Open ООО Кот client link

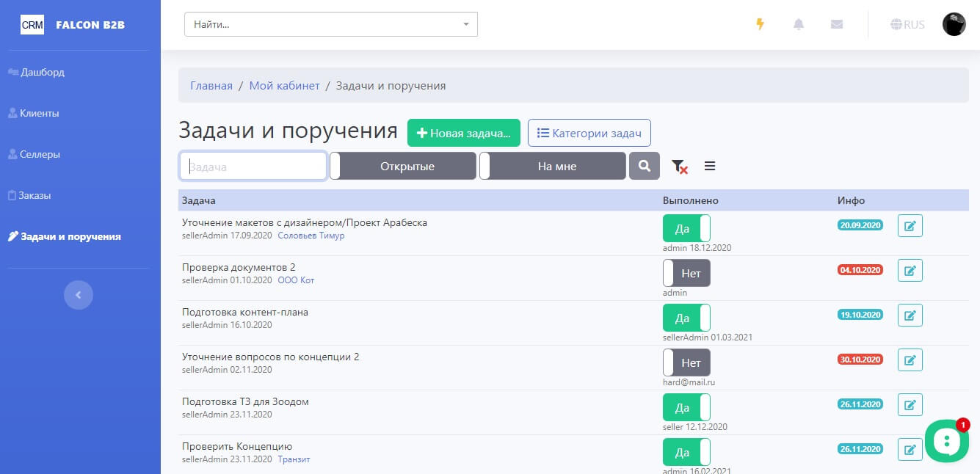tap(296, 280)
